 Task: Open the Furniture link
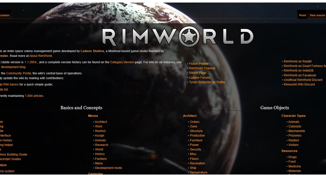(x=196, y=140)
